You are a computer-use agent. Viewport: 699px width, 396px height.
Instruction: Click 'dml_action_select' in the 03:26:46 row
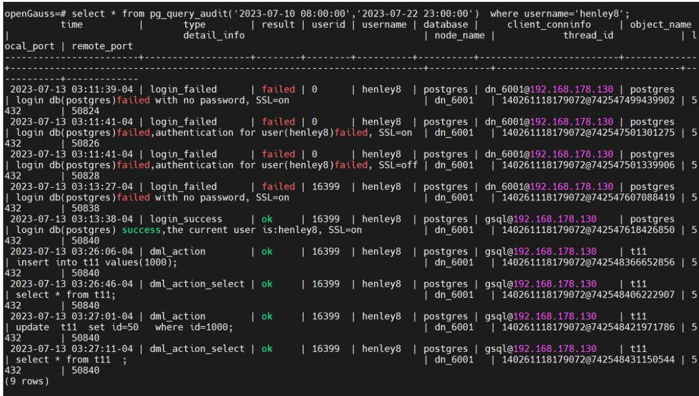197,284
